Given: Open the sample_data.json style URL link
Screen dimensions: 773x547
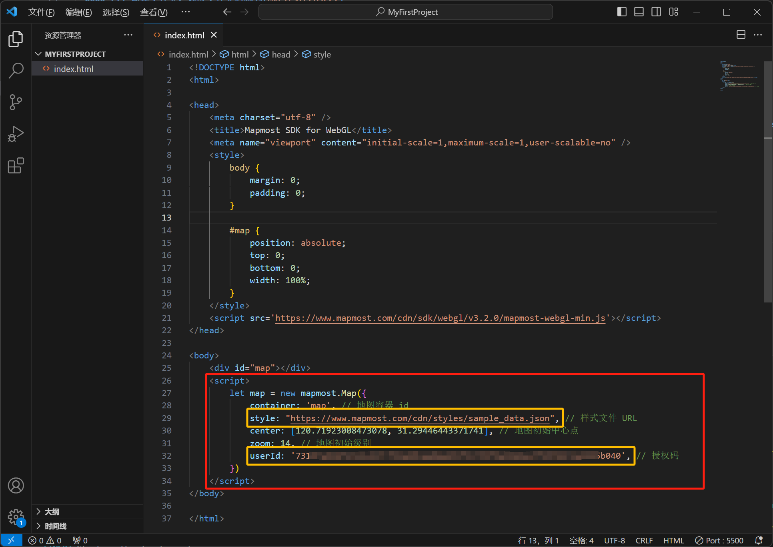Looking at the screenshot, I should 420,418.
